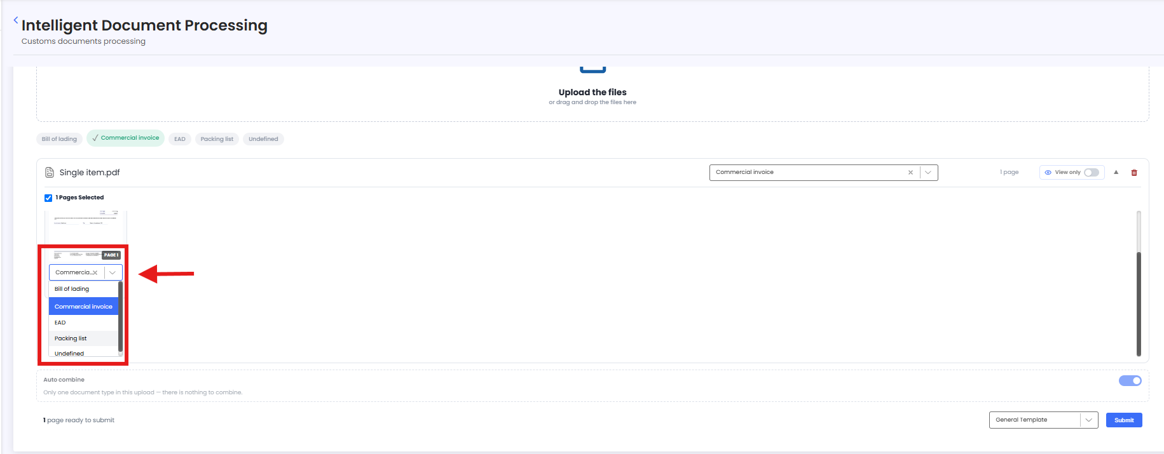Collapse the file panel with up triangle
Image resolution: width=1164 pixels, height=454 pixels.
1116,172
